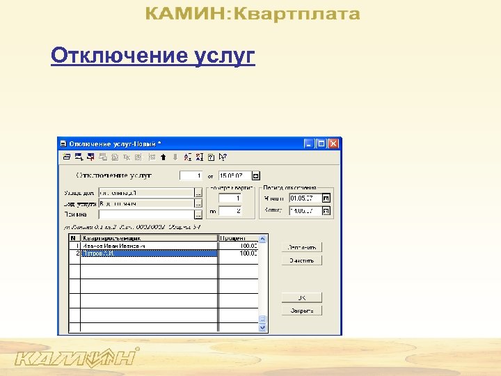
Task: Click the 100.00 percent cell for Иванов
Action: point(239,246)
